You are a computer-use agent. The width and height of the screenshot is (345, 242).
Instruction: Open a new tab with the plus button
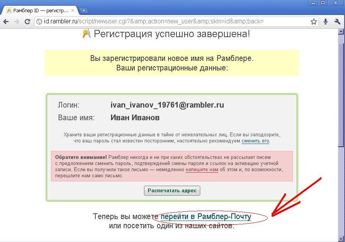(x=83, y=10)
